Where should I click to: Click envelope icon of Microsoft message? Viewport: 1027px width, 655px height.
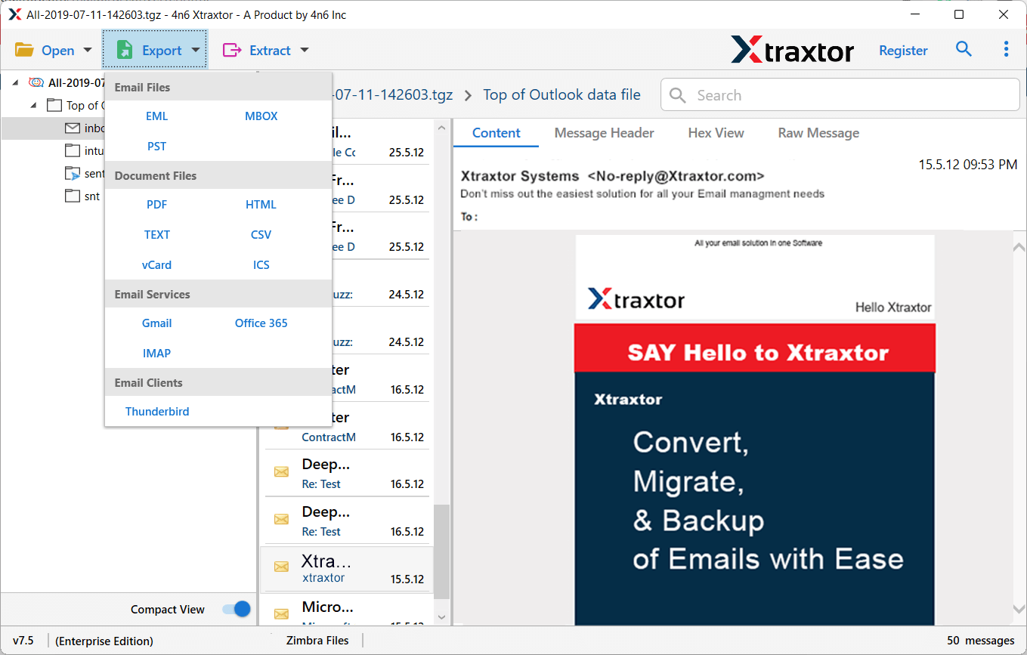coord(281,614)
